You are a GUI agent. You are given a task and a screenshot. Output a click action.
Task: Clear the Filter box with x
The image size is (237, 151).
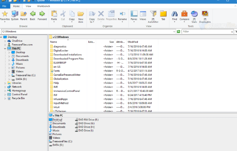(x=232, y=32)
